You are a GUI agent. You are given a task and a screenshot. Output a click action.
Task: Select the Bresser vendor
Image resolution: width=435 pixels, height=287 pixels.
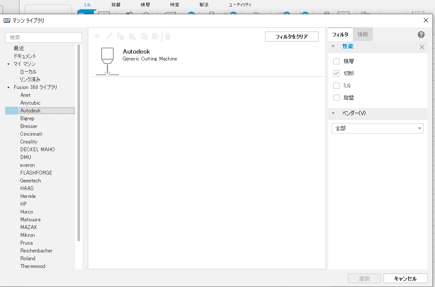[29, 126]
